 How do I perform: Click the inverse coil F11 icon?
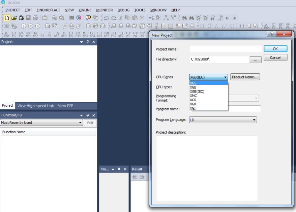pos(78,34)
